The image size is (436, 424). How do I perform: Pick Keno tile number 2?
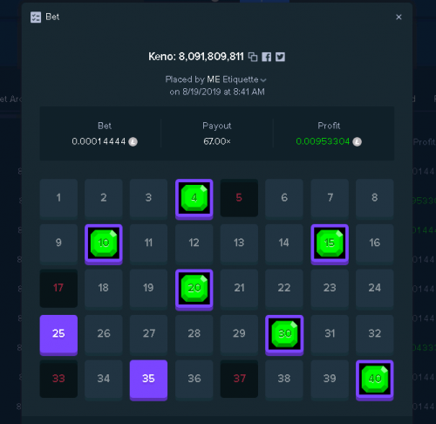coord(104,199)
